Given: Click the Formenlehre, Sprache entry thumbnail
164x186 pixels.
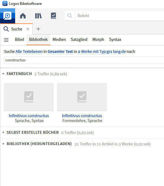Looking at the screenshot, I should pos(82,97).
